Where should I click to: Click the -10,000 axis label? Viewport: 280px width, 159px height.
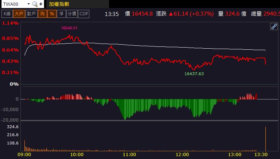click(x=10, y=110)
